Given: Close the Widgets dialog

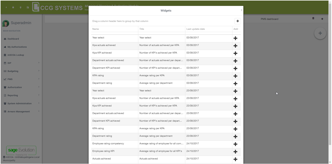Looking at the screenshot, I should (241, 10).
